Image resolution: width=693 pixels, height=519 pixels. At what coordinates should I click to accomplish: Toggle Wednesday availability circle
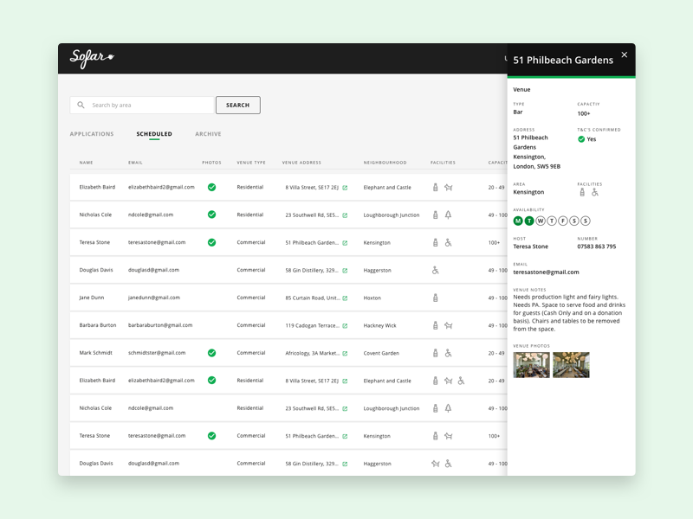point(541,221)
